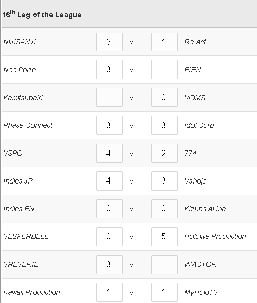Select WACTOR score input

165,264
